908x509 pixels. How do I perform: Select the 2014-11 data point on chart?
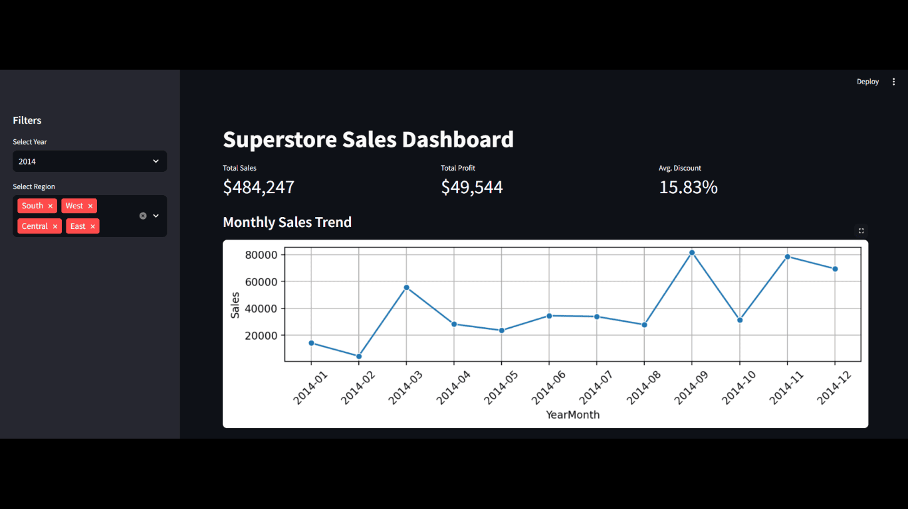click(x=787, y=257)
